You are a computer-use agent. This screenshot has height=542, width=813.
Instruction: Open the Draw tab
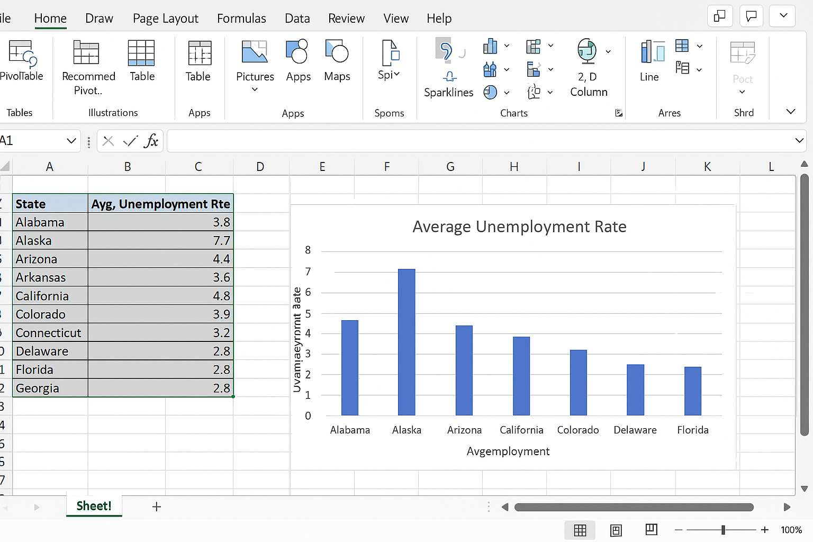pos(99,19)
